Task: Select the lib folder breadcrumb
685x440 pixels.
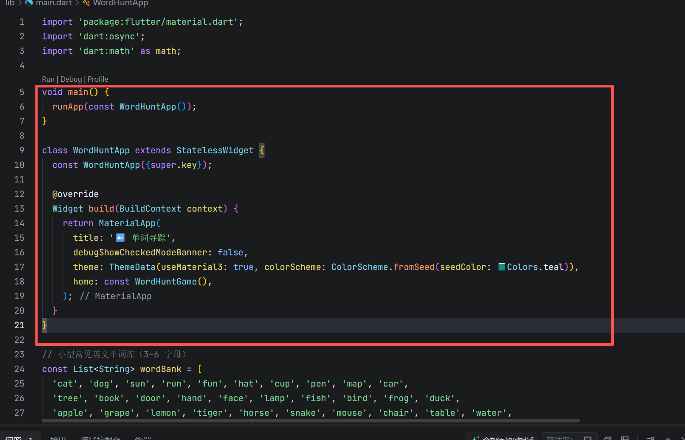Action: [x=10, y=3]
